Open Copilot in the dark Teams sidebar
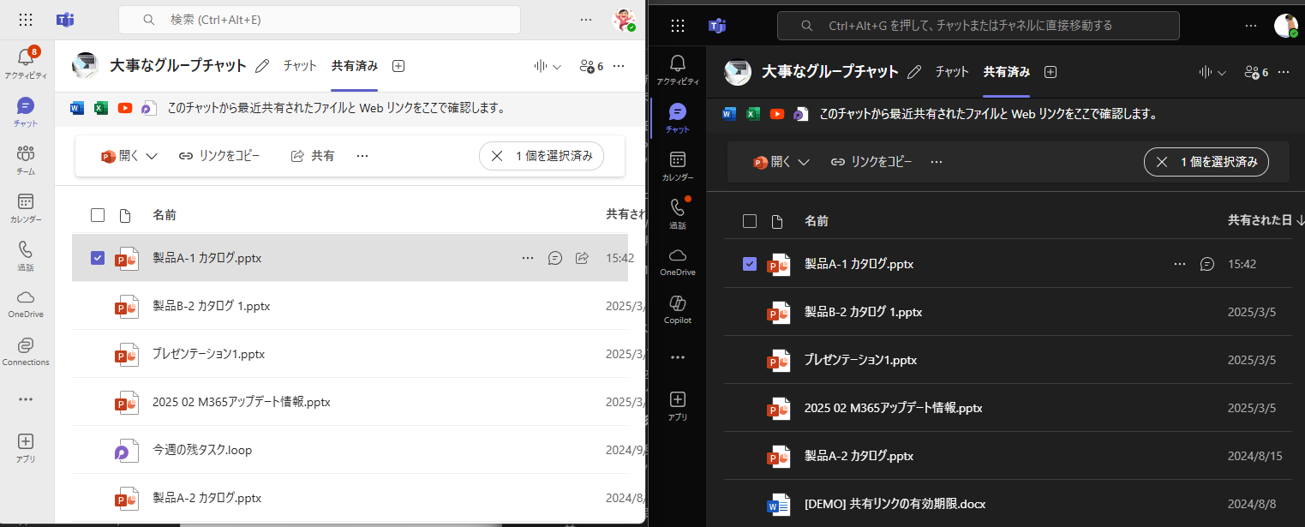 (678, 309)
